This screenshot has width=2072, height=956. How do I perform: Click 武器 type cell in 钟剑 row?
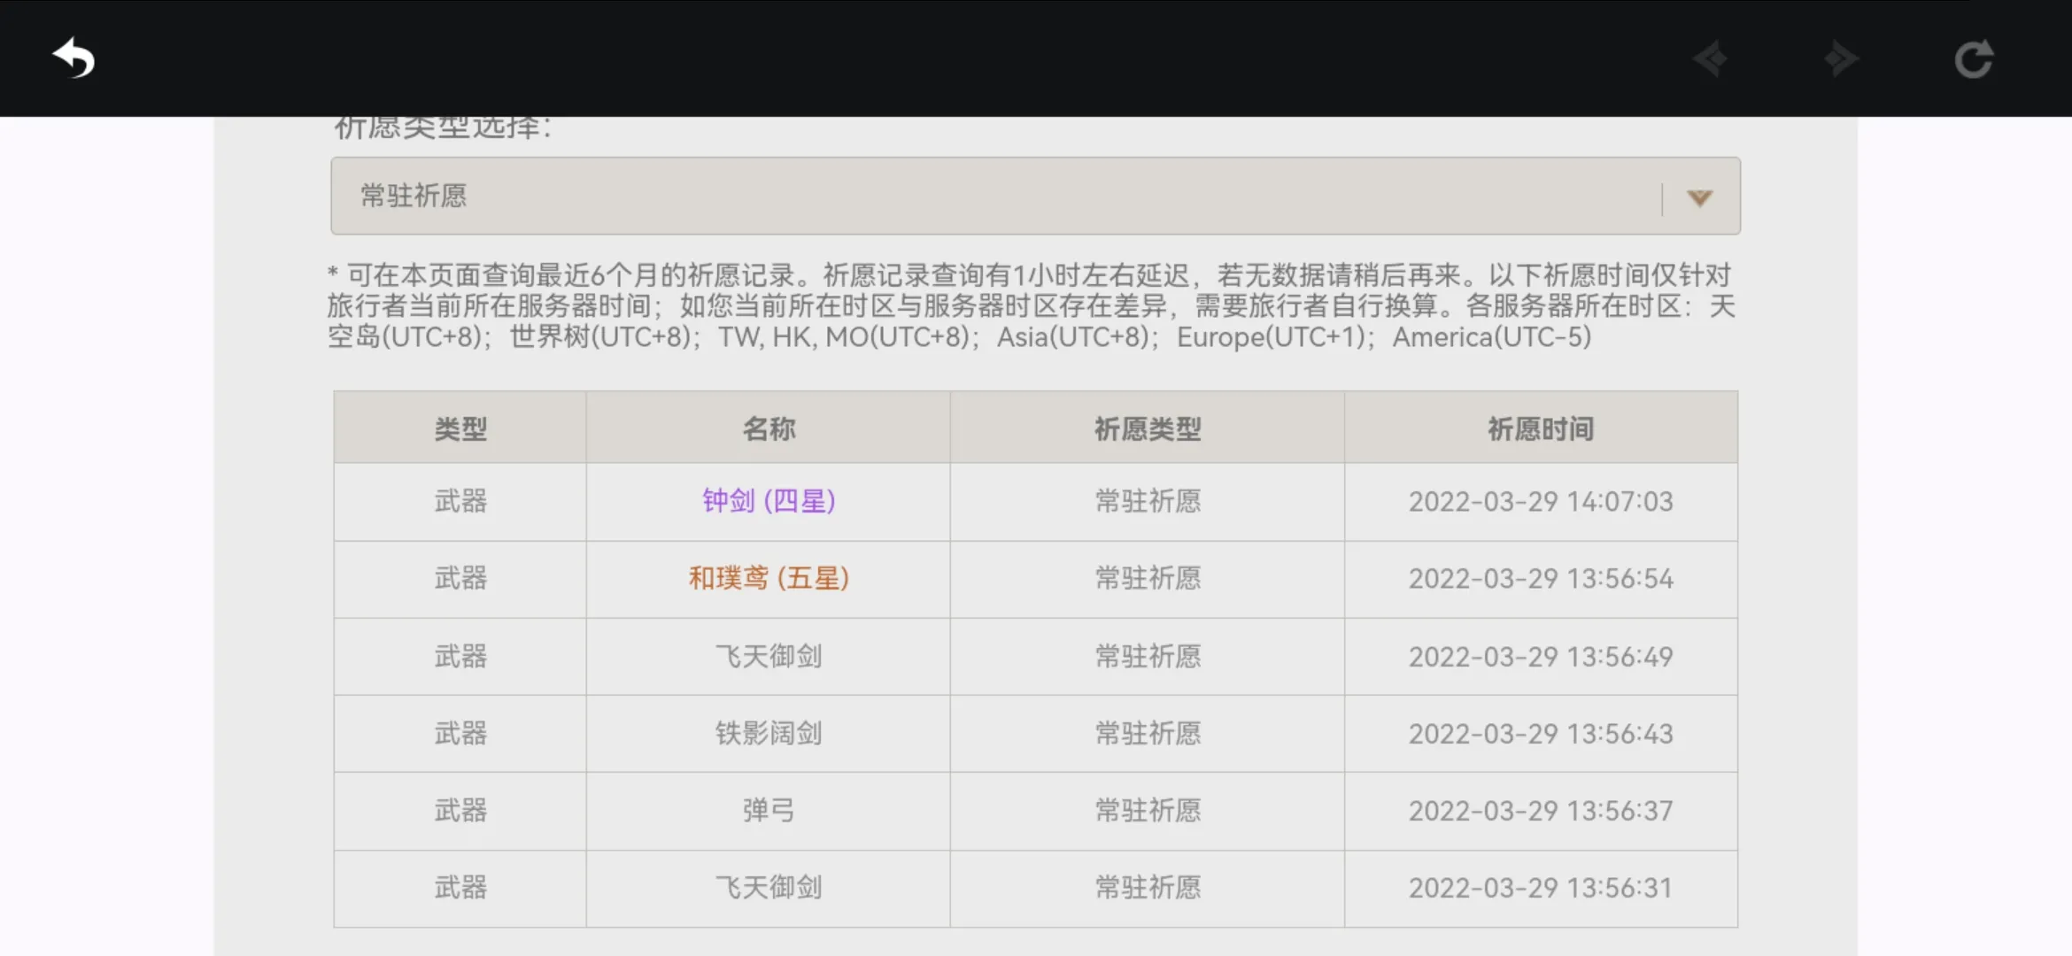click(460, 501)
